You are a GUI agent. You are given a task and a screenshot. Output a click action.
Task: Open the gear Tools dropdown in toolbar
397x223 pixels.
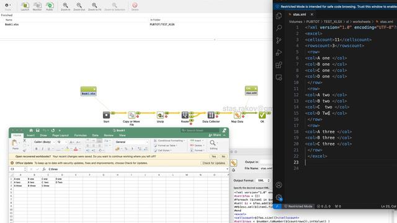click(7, 6)
